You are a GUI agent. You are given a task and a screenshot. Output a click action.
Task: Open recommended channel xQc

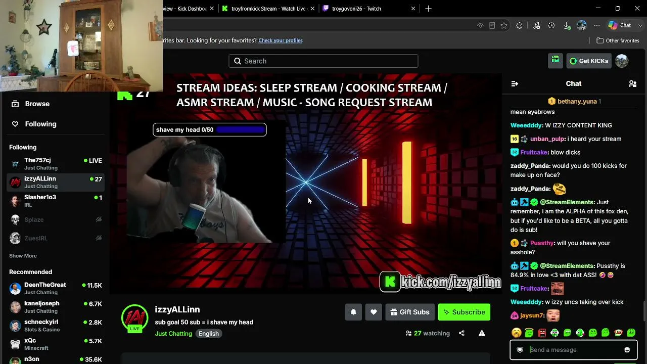(x=55, y=344)
